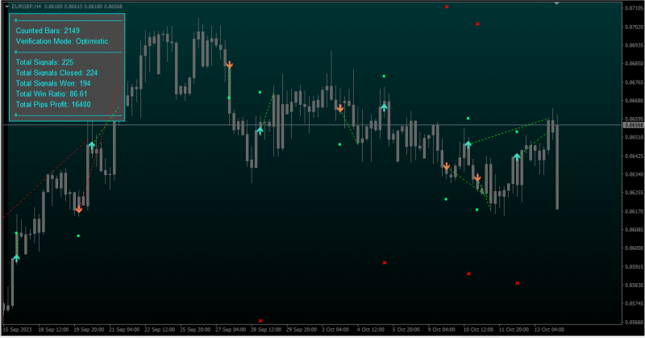Click the cyan buy arrow above 15 Sep 2023
The width and height of the screenshot is (645, 338).
click(x=16, y=259)
